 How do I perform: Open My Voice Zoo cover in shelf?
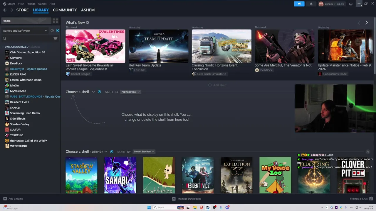point(275,175)
